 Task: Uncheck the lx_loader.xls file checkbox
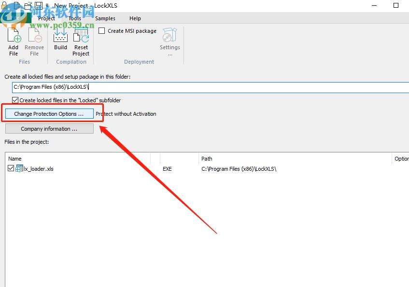pos(11,168)
